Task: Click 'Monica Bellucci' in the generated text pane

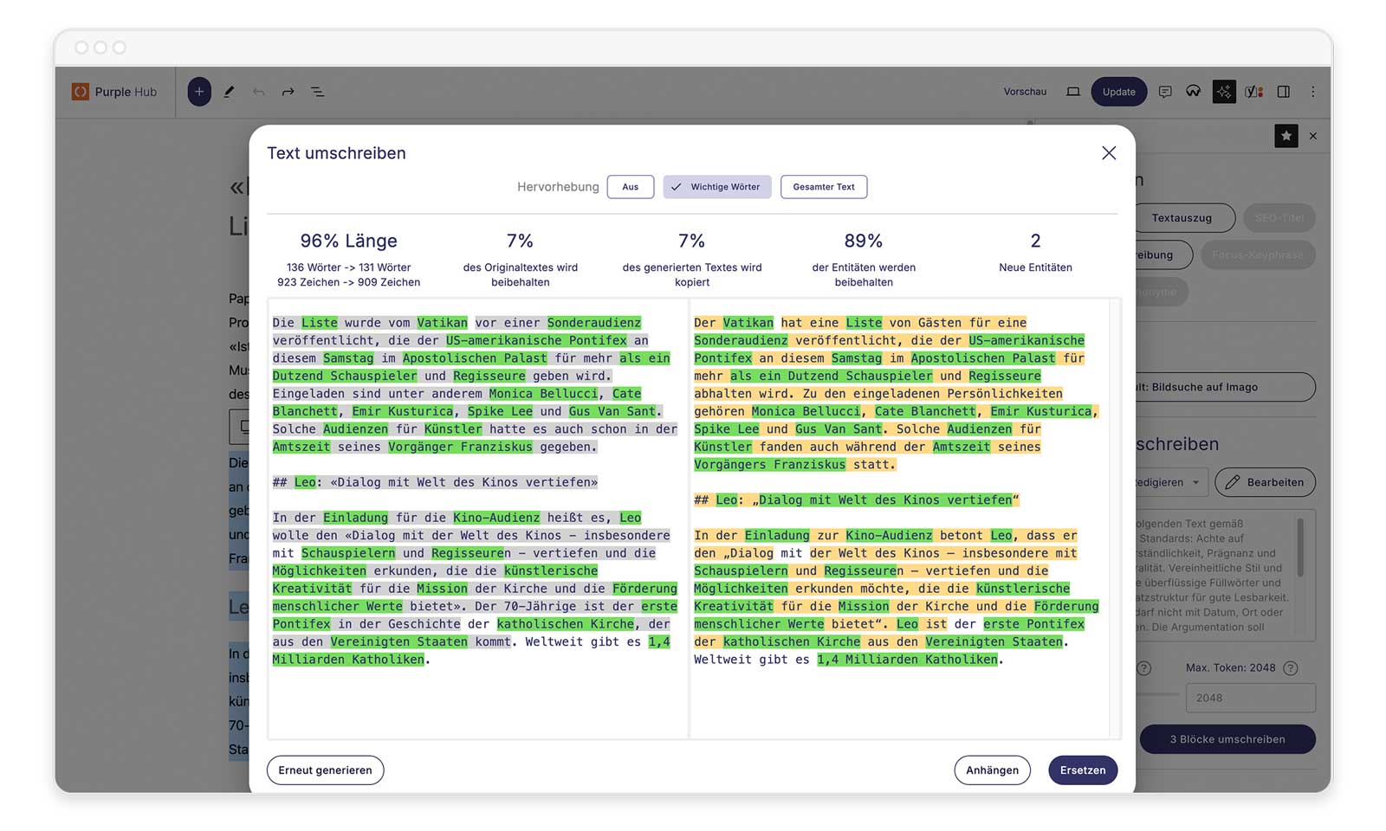Action: click(x=806, y=411)
